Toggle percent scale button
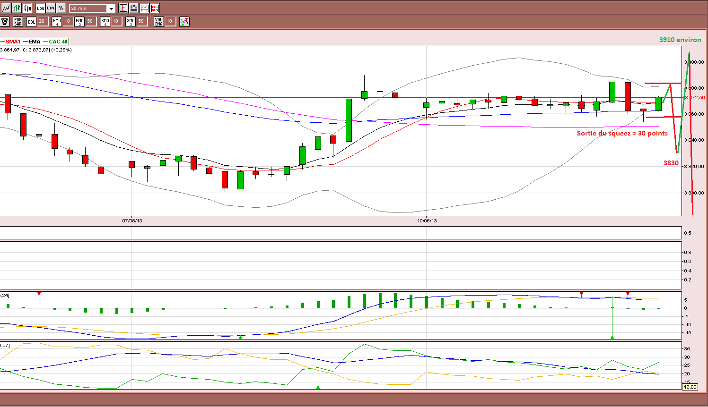Image resolution: width=708 pixels, height=407 pixels. [x=61, y=8]
